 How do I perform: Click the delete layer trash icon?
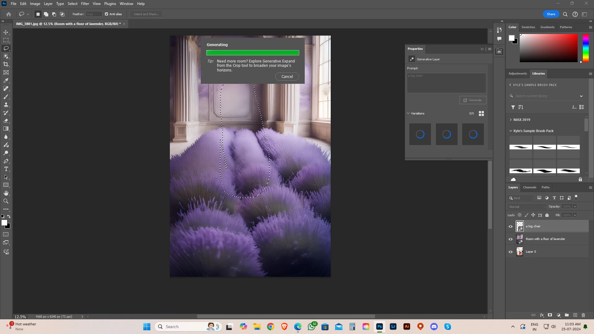click(583, 315)
